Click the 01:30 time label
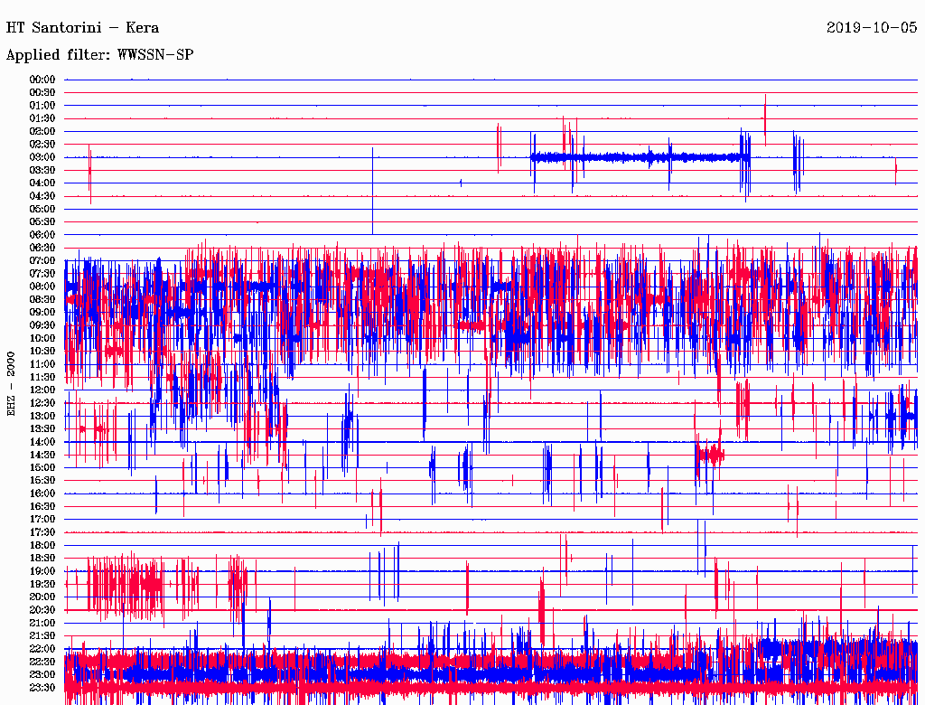The height and width of the screenshot is (705, 925). pyautogui.click(x=42, y=118)
